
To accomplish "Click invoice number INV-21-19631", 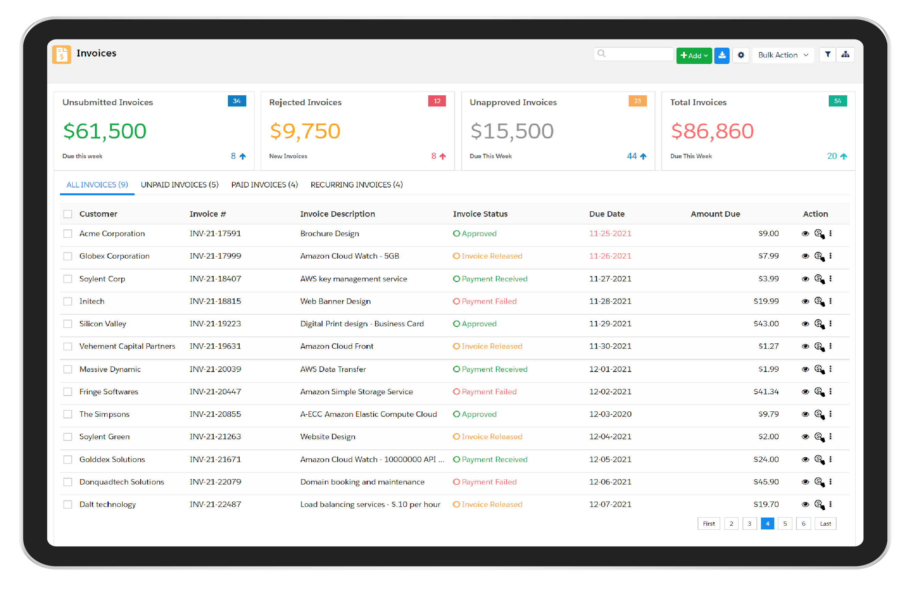I will click(x=215, y=346).
